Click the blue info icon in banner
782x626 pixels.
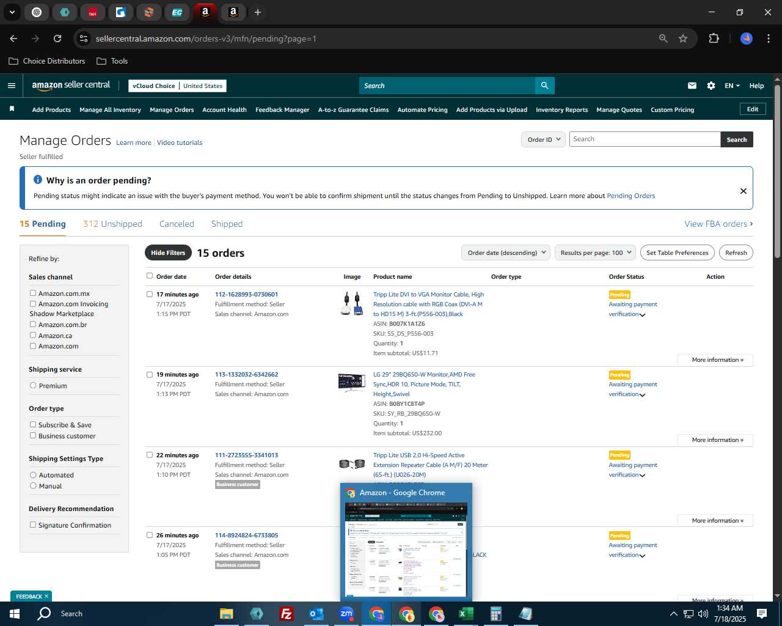tap(37, 180)
